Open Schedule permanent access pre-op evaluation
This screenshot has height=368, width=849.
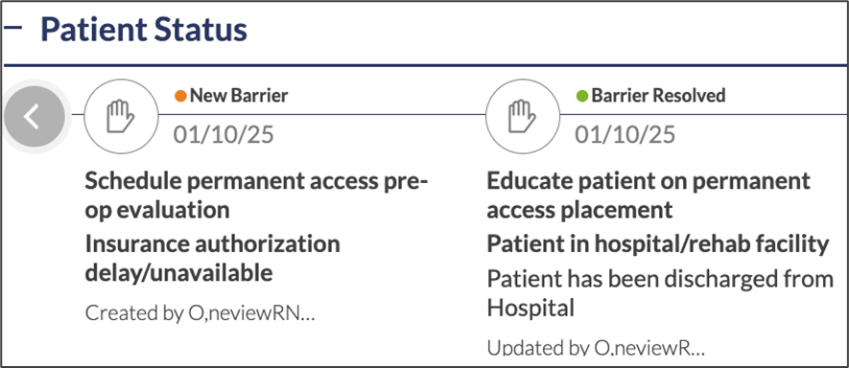[257, 195]
